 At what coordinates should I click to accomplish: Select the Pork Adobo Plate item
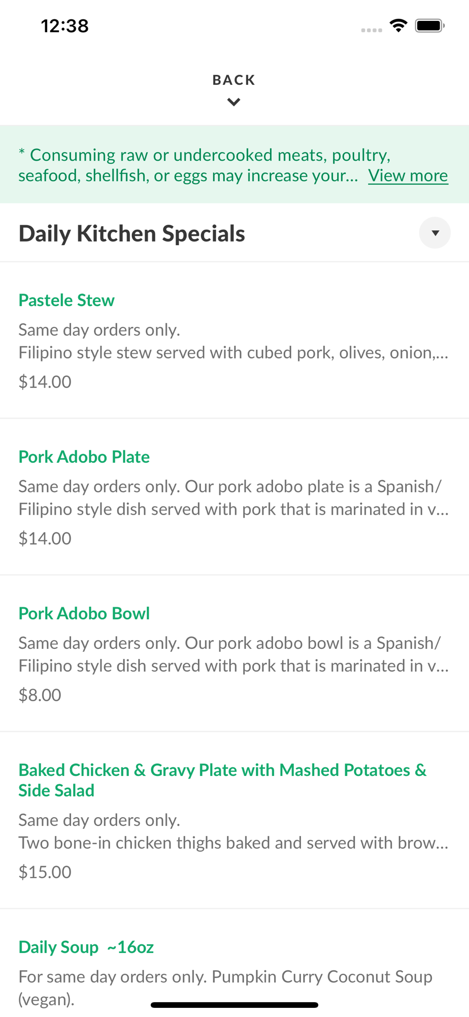(84, 457)
